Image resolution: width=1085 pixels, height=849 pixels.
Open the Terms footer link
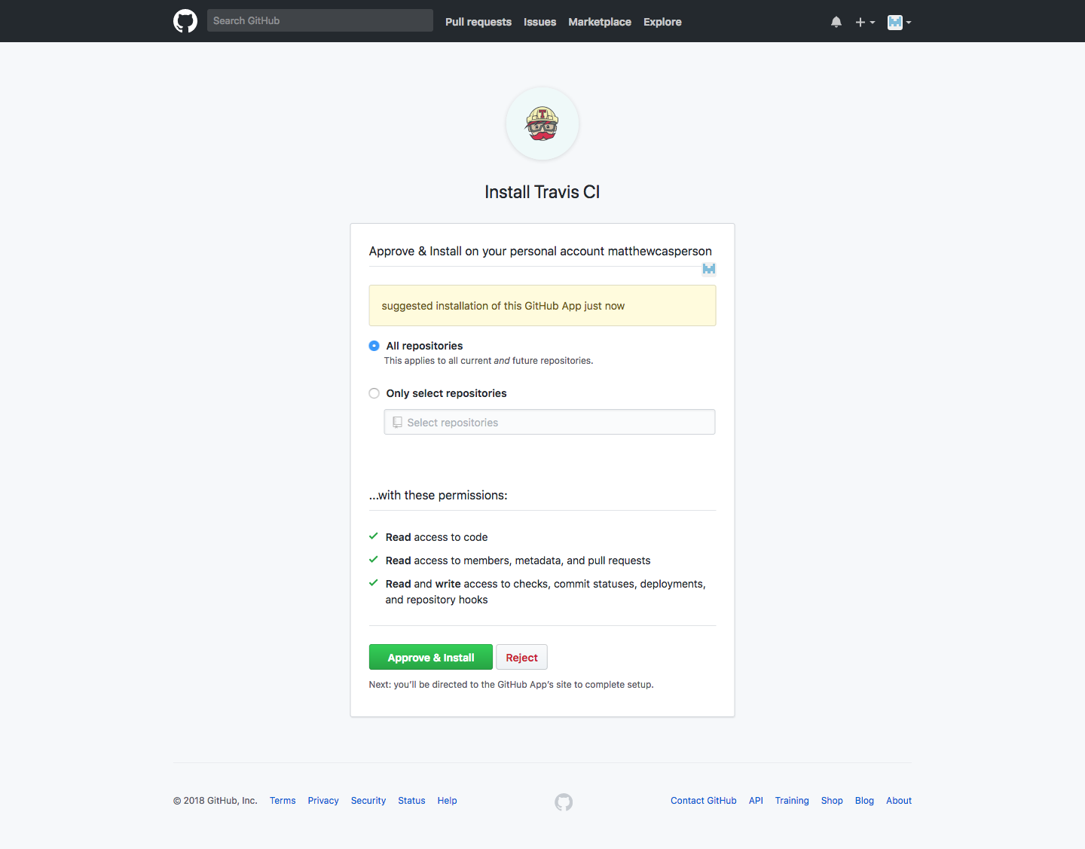pyautogui.click(x=283, y=801)
